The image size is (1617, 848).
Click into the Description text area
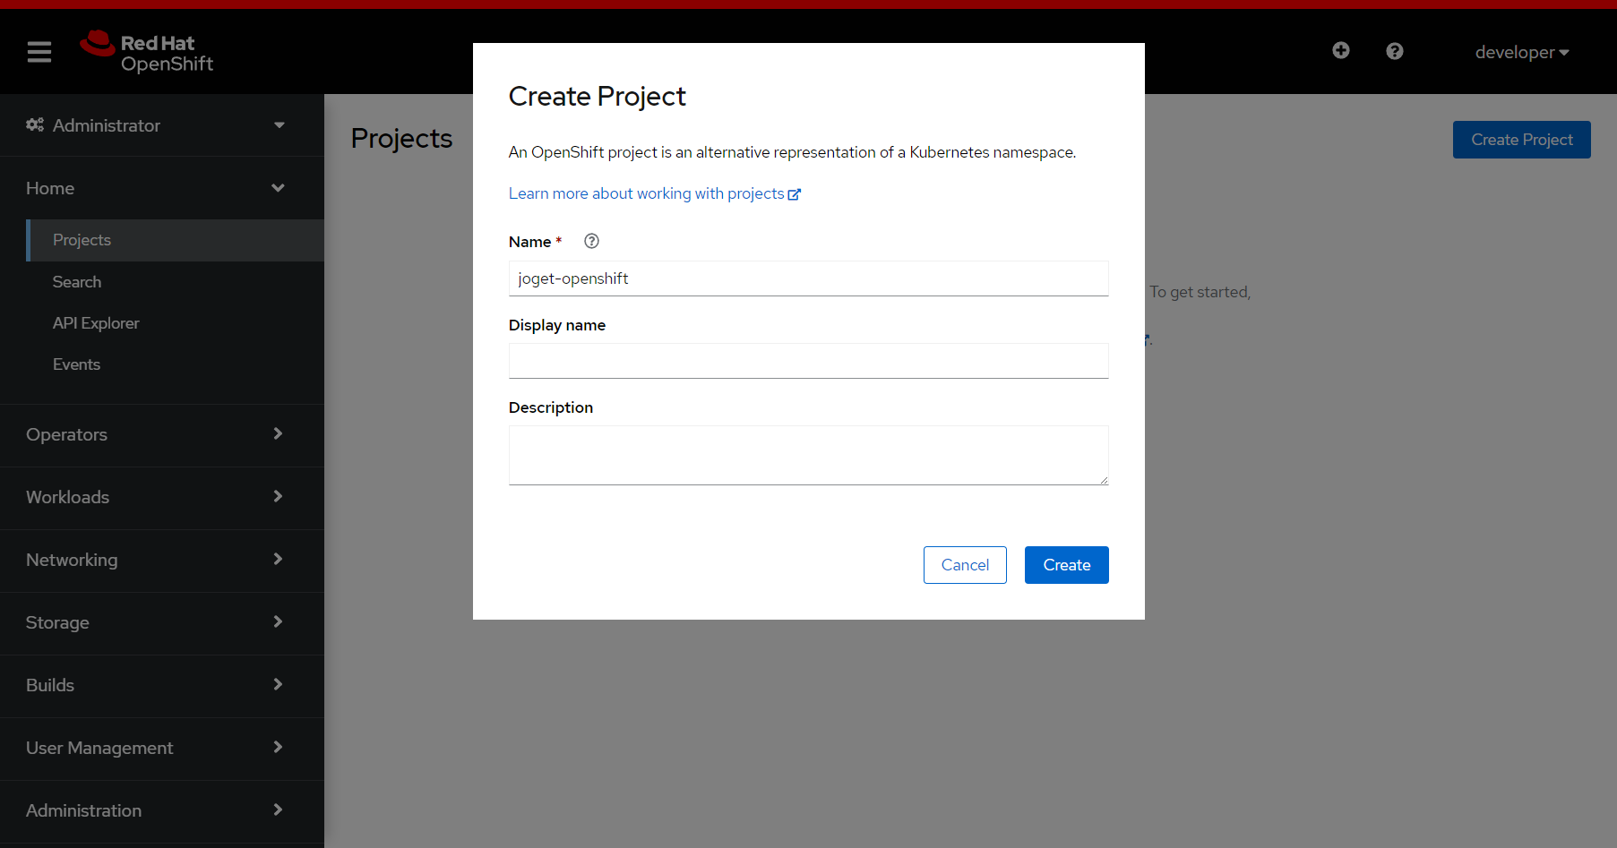pos(808,455)
